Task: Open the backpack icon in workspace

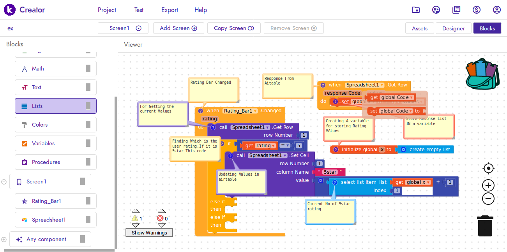Action: pyautogui.click(x=482, y=74)
